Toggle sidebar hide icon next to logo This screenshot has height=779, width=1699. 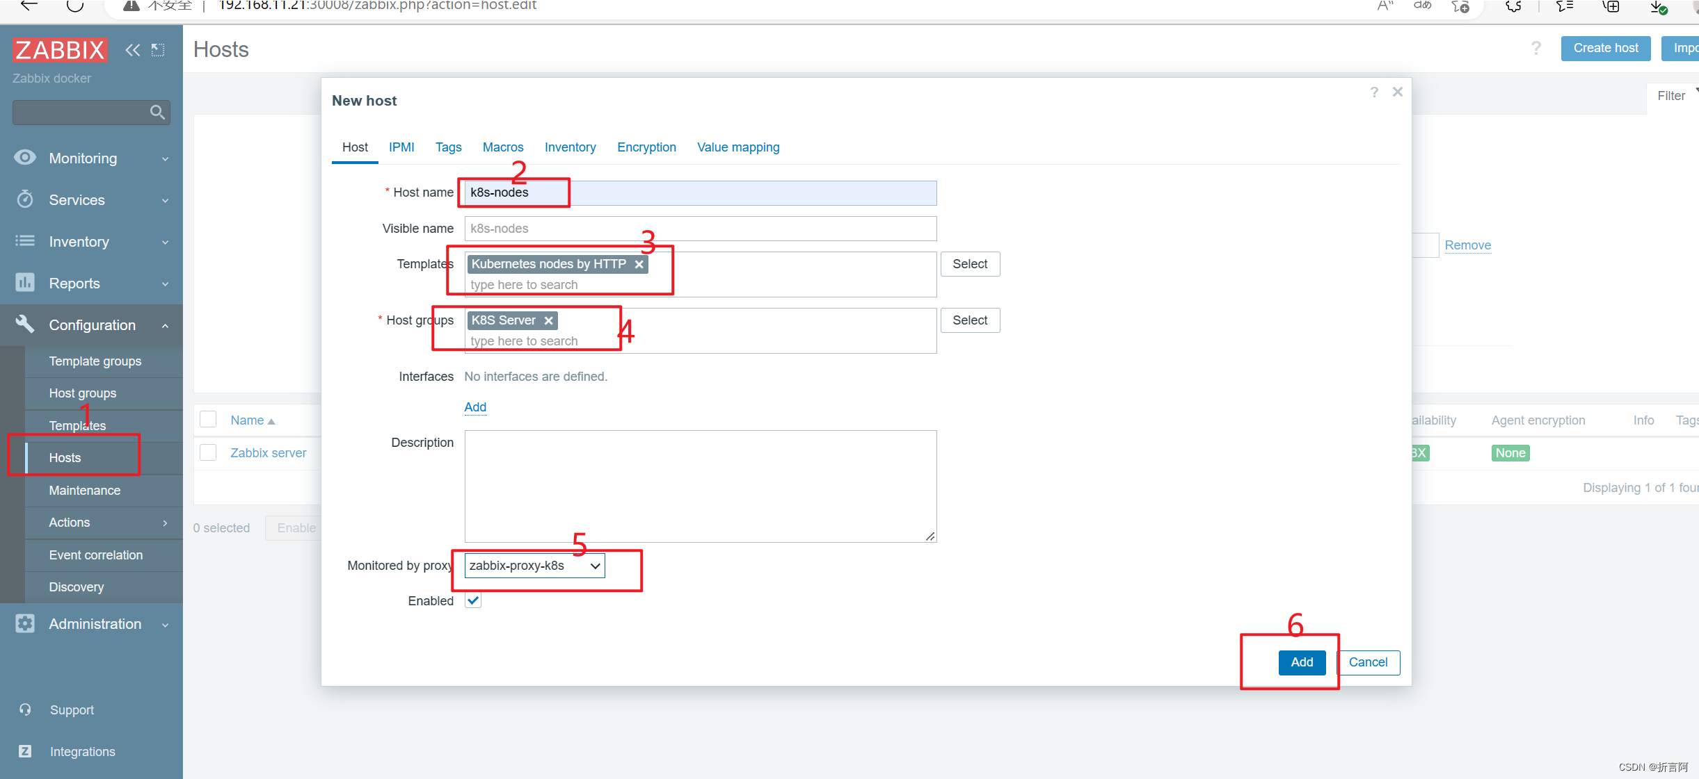(x=158, y=50)
